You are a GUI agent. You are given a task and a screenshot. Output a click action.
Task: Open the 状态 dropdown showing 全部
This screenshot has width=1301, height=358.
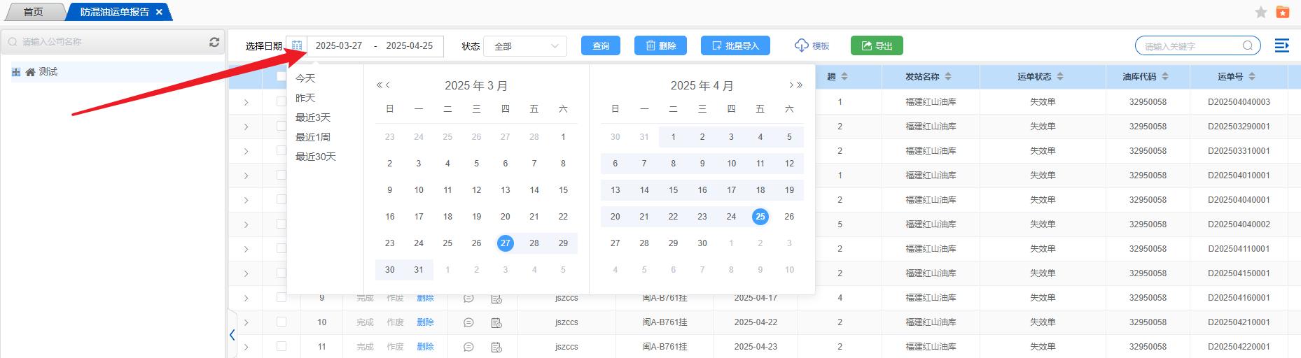[x=525, y=46]
